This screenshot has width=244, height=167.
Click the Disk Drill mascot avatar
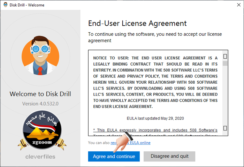[40, 56]
